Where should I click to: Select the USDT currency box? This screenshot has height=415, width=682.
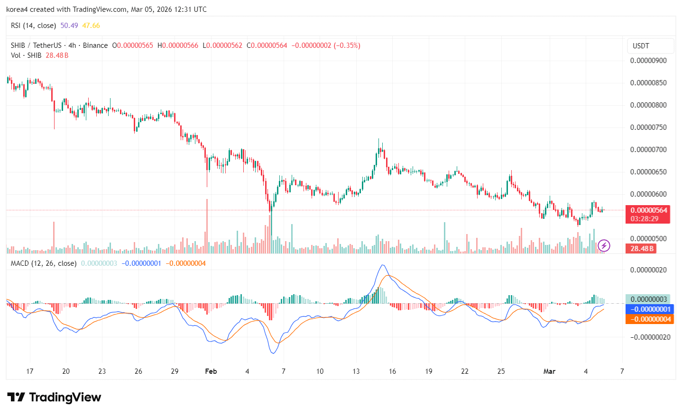650,46
